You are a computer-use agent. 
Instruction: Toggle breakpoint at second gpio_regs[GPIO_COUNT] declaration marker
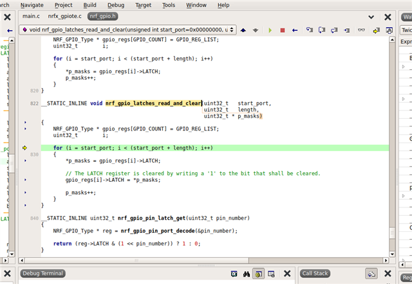coord(25,129)
